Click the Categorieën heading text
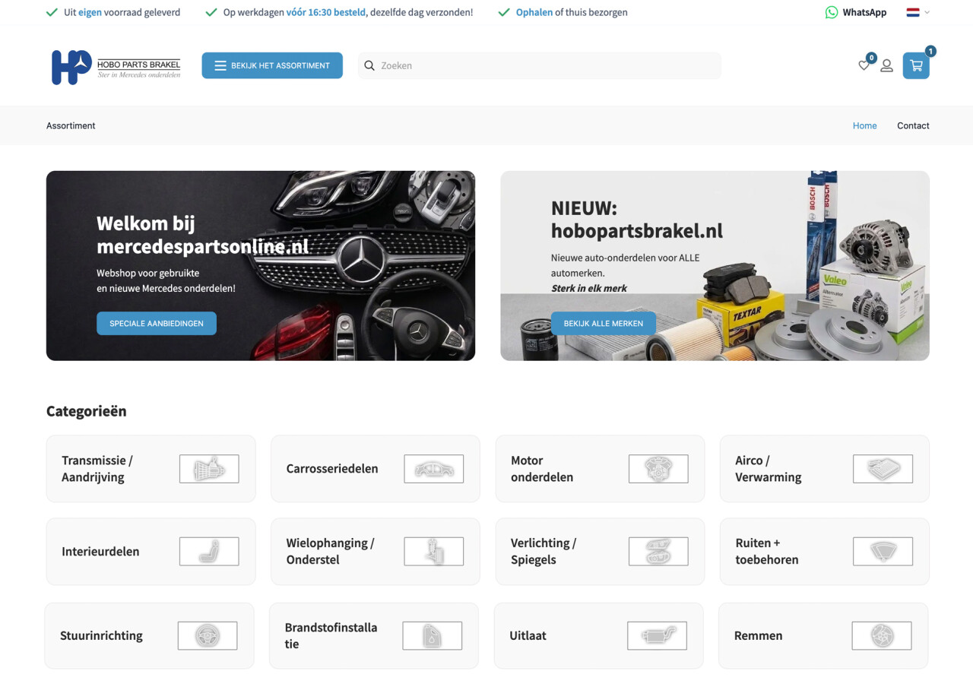The width and height of the screenshot is (973, 687). (x=87, y=411)
